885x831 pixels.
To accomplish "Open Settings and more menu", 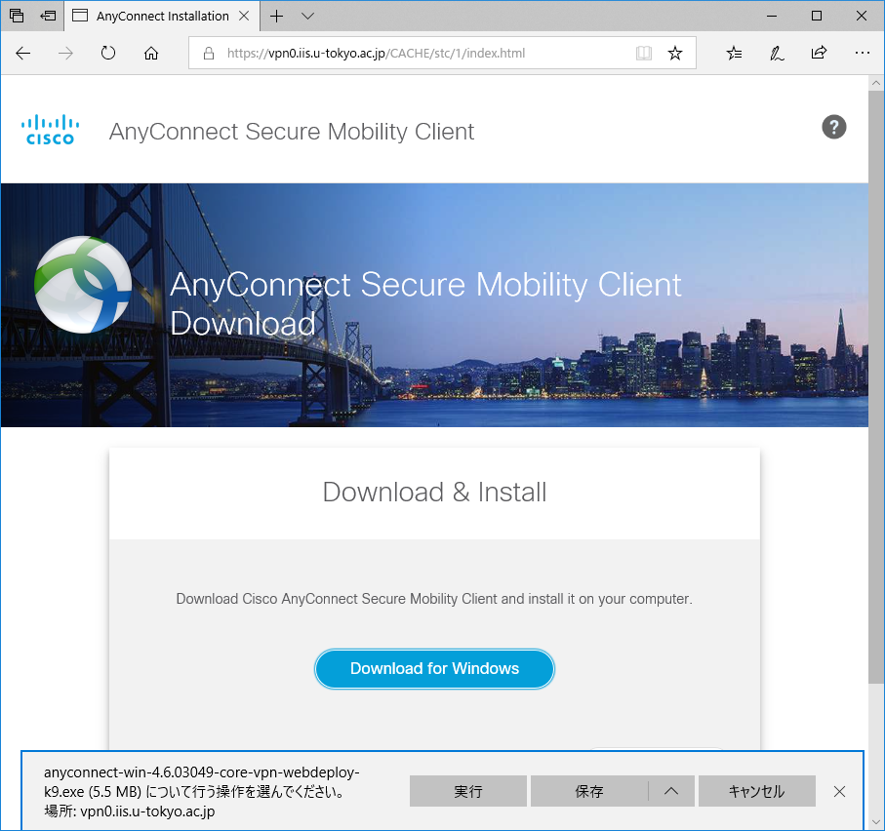I will click(862, 53).
